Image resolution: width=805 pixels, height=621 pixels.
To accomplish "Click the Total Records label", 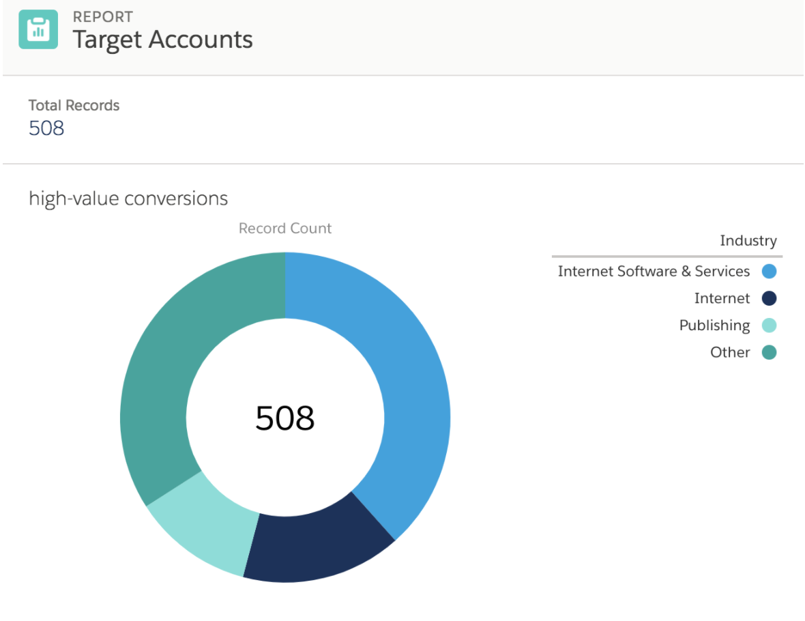I will click(74, 105).
